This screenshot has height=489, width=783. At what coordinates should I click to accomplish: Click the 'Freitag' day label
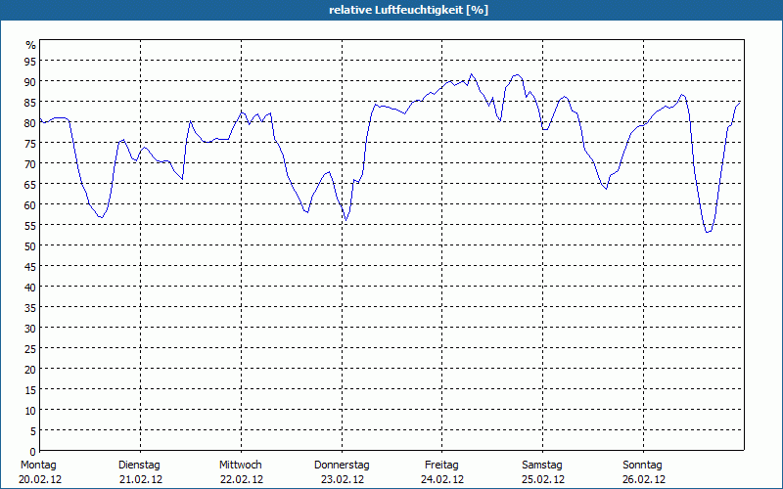441,466
